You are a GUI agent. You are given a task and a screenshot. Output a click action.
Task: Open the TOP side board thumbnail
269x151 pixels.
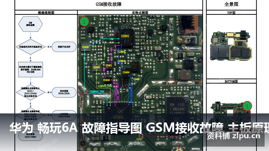pyautogui.click(x=231, y=46)
